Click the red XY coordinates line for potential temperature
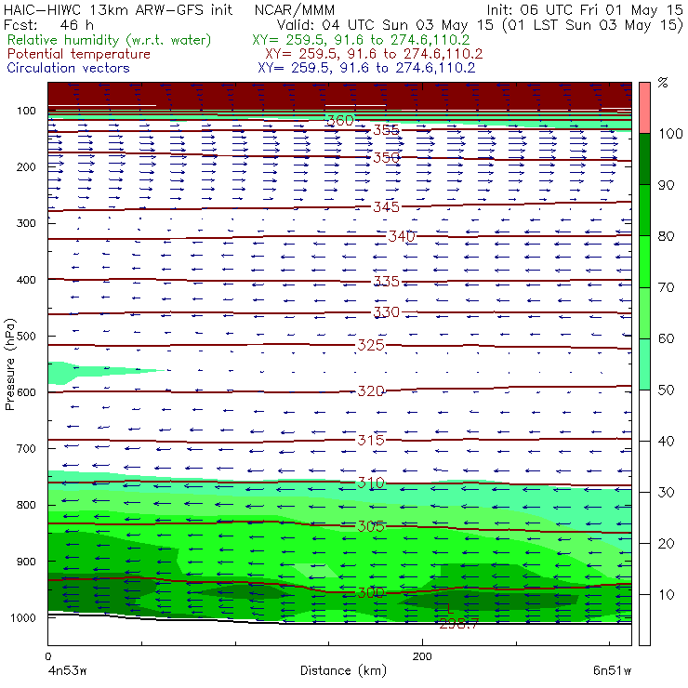The height and width of the screenshot is (688, 688). (374, 54)
